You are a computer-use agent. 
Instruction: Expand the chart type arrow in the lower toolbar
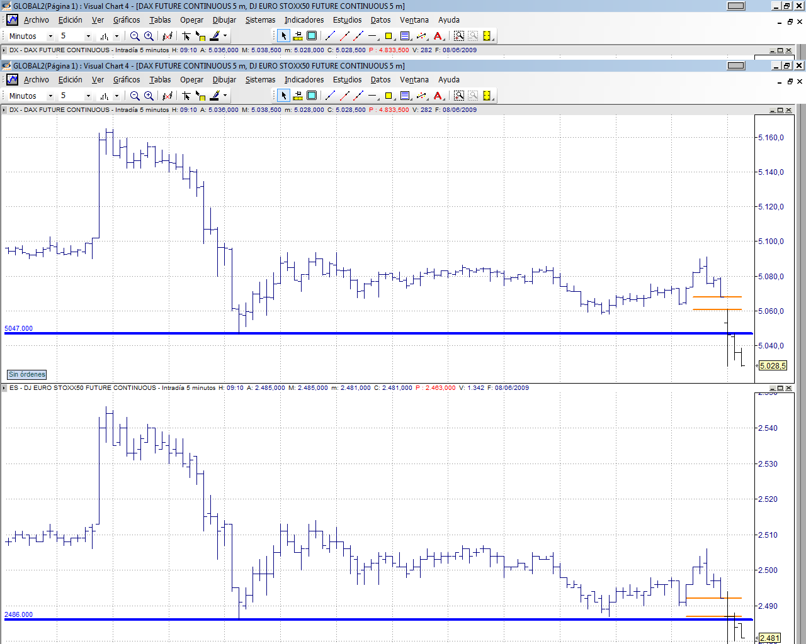click(x=116, y=96)
